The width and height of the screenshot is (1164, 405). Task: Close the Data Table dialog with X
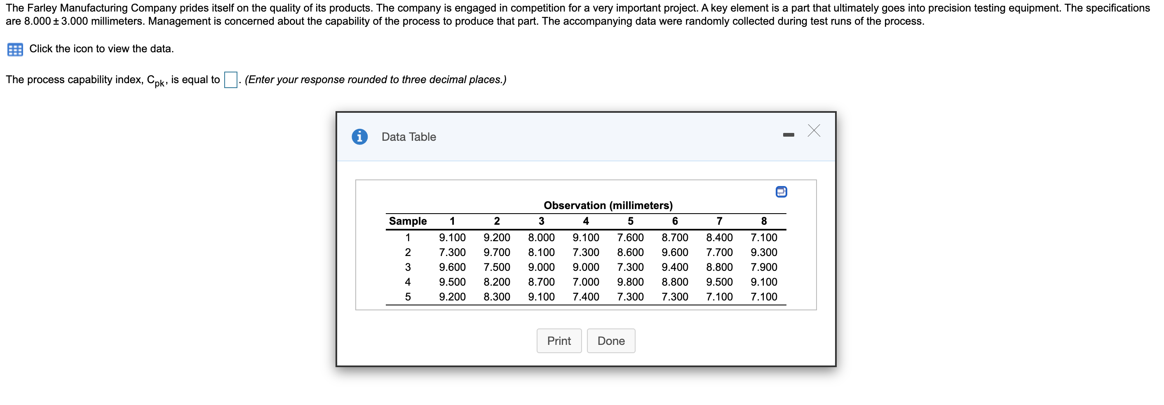point(814,130)
